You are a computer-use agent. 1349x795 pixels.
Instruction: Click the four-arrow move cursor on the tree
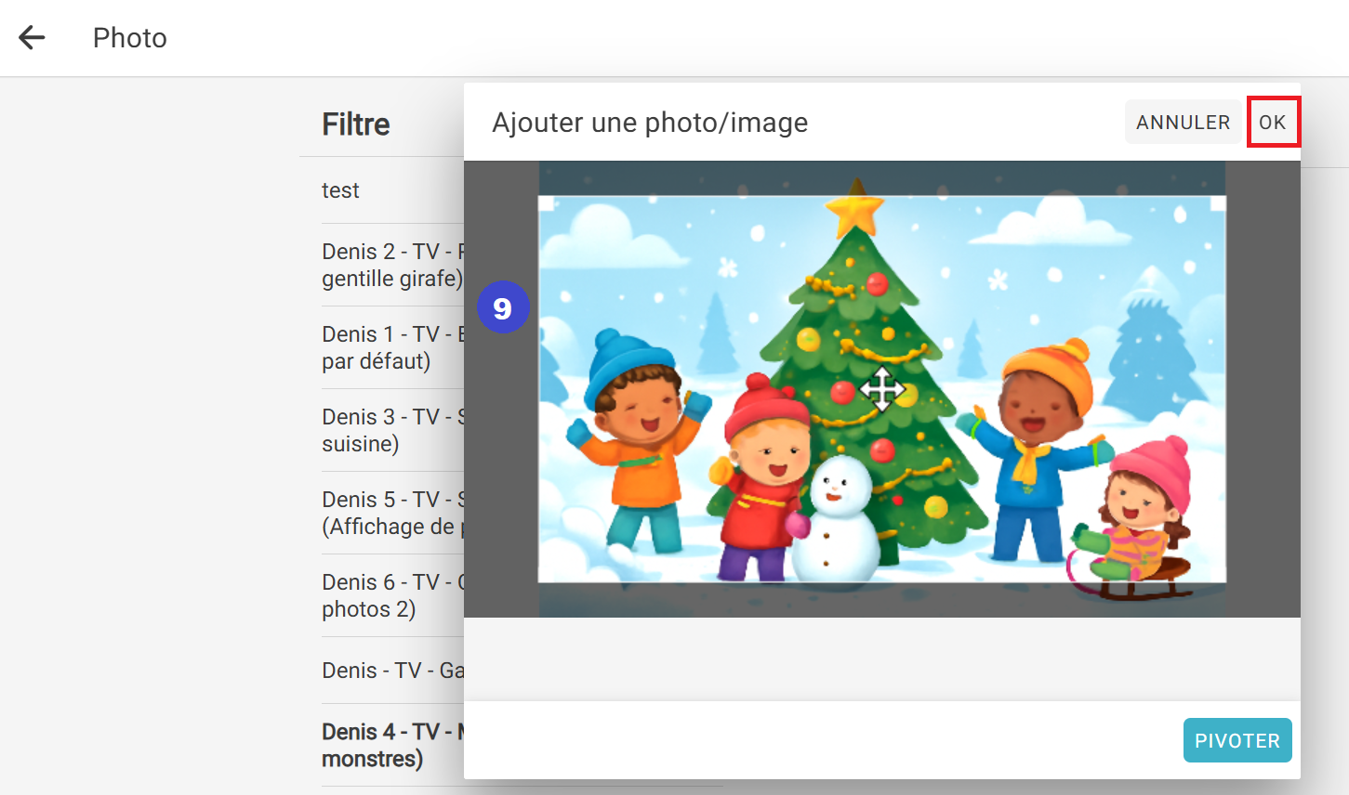tap(881, 388)
